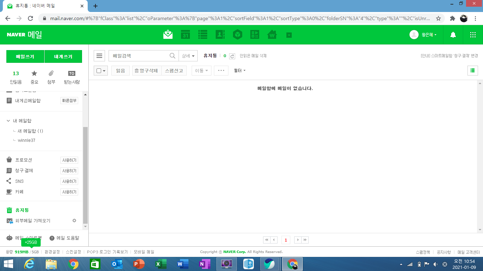Image resolution: width=483 pixels, height=271 pixels.
Task: Open the 이동 move dropdown
Action: (x=202, y=71)
